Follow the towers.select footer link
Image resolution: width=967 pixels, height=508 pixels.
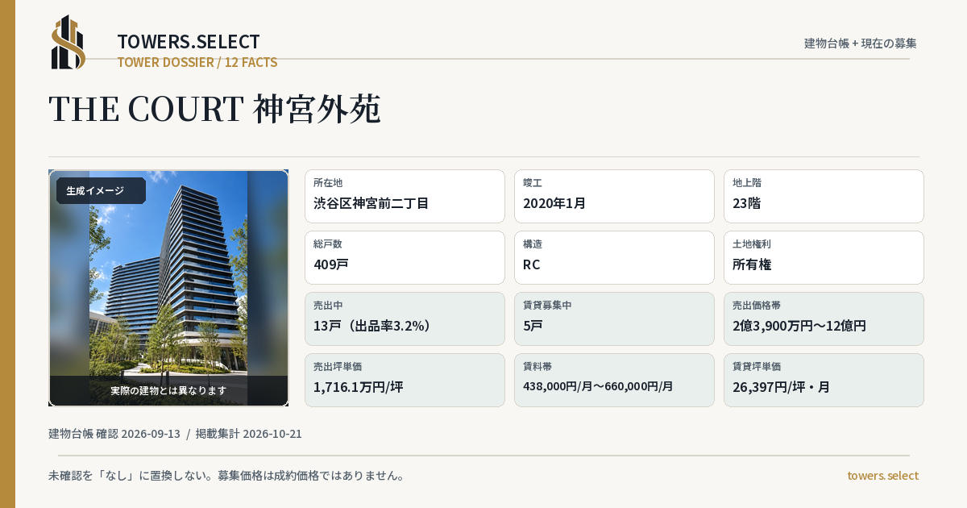pos(882,476)
